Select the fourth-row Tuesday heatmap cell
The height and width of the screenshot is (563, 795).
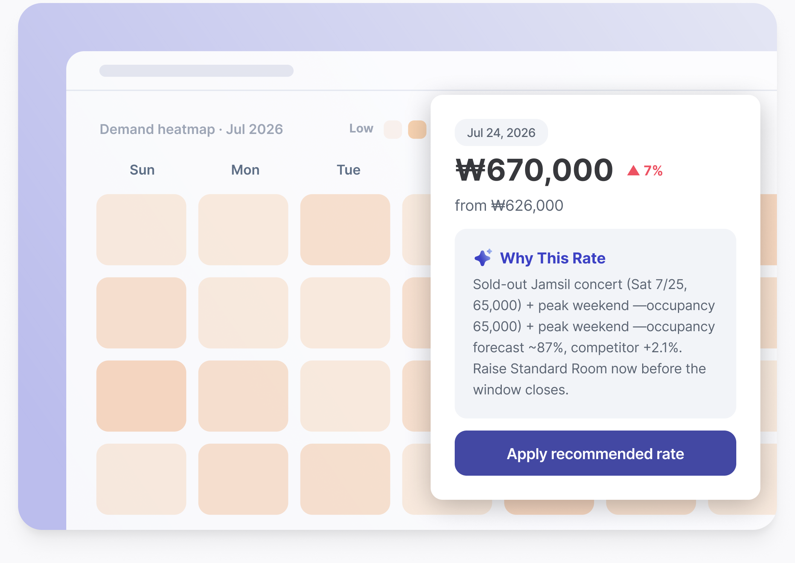pos(345,479)
